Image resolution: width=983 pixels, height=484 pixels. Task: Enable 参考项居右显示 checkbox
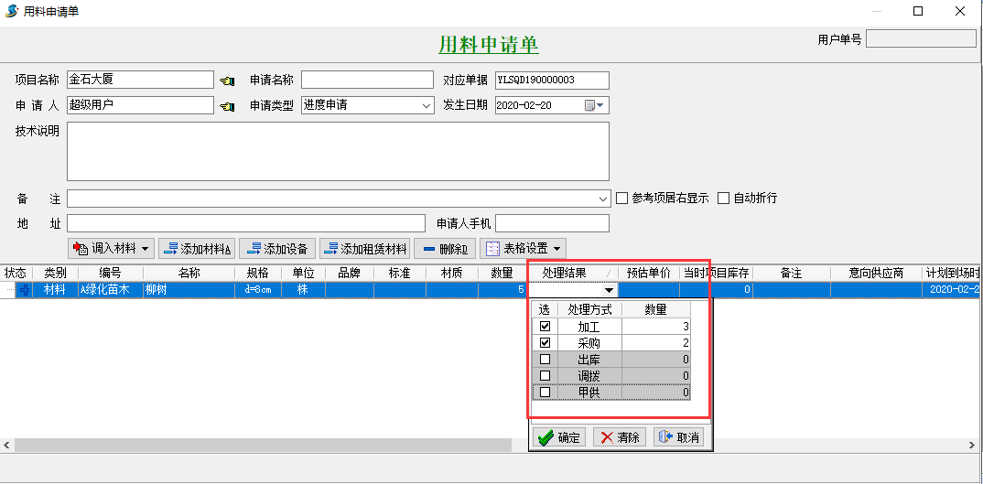621,199
